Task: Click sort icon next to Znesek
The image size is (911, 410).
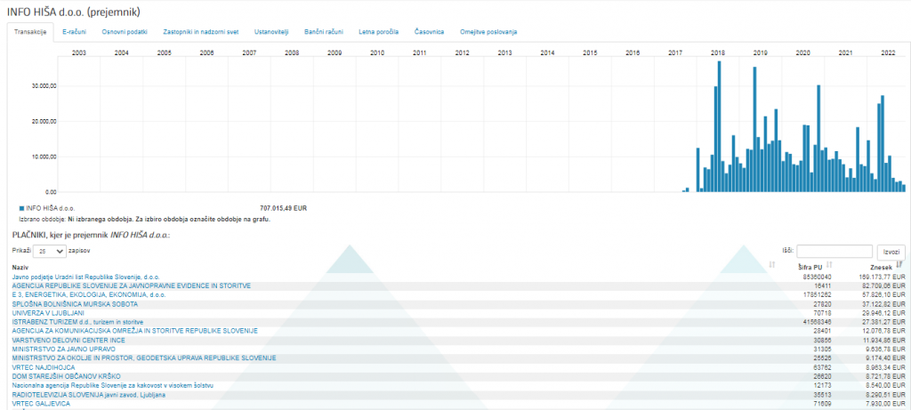Action: click(x=899, y=266)
